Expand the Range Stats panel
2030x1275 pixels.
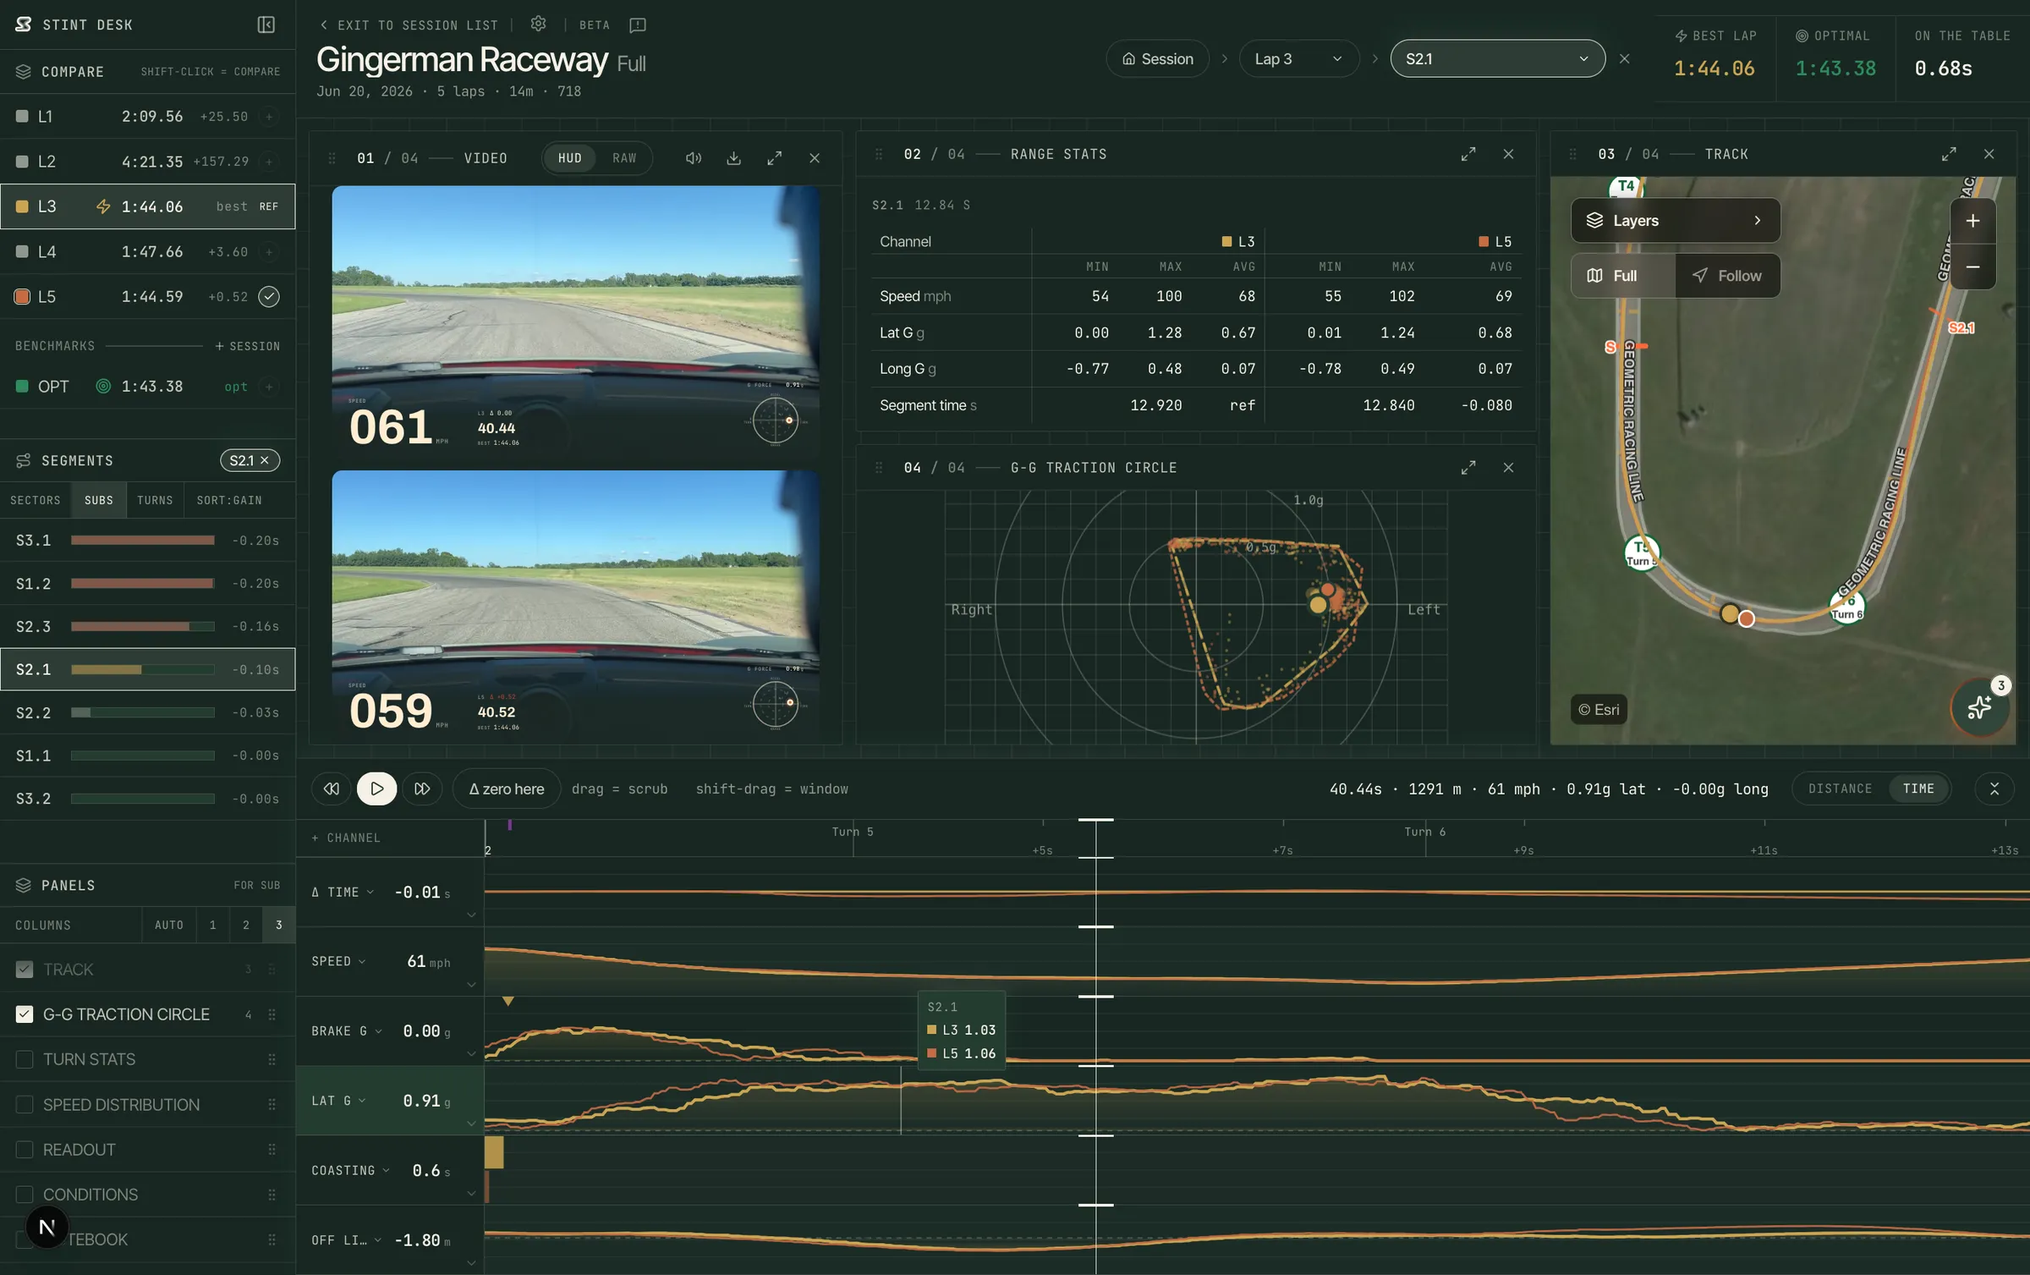1468,154
